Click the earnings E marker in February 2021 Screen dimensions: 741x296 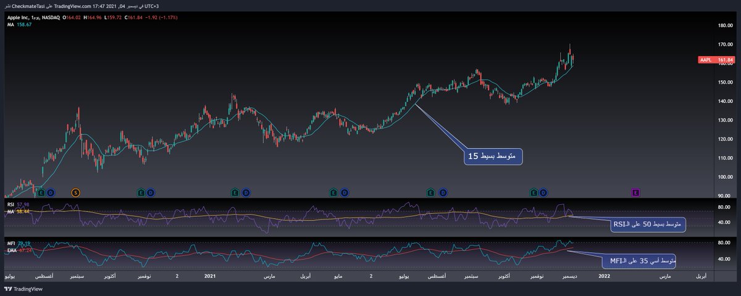235,193
